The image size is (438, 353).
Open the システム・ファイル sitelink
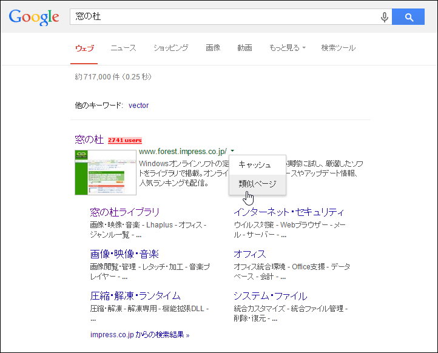click(270, 296)
